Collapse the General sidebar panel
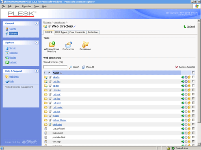 pos(37,23)
